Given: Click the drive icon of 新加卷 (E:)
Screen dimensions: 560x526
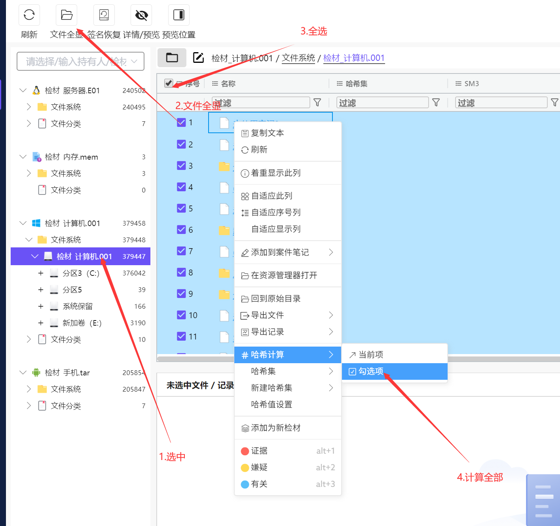Looking at the screenshot, I should coord(54,323).
